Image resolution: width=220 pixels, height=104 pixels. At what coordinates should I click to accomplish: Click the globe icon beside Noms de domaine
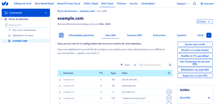(x=5, y=19)
